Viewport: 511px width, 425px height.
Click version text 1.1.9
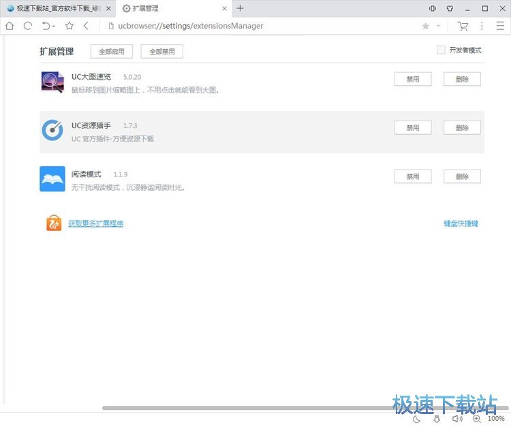click(x=120, y=174)
